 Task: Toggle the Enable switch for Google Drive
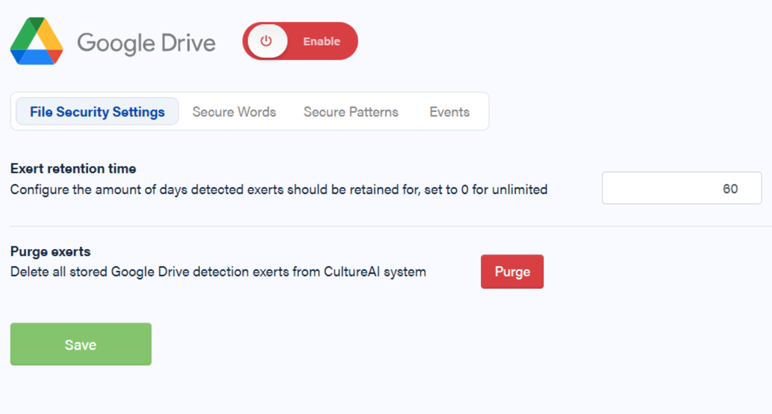[x=300, y=41]
